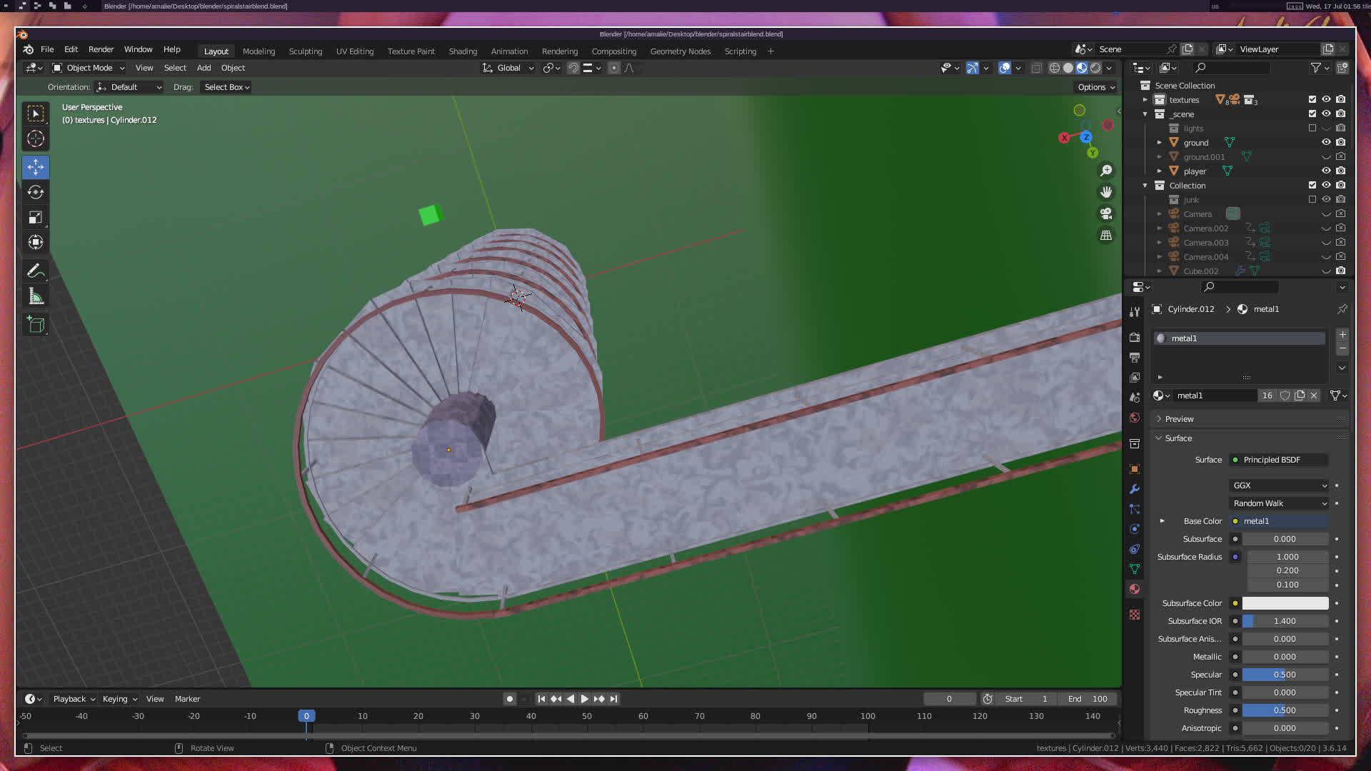Open the Object Mode dropdown

point(89,68)
